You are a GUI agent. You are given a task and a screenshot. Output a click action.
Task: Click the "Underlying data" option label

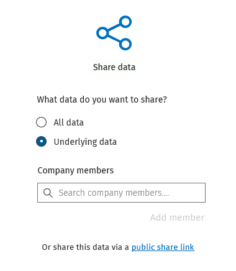pyautogui.click(x=85, y=142)
